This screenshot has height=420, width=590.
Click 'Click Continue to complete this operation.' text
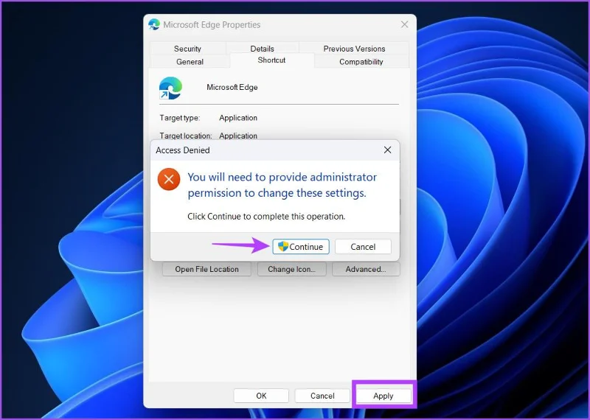(x=266, y=217)
